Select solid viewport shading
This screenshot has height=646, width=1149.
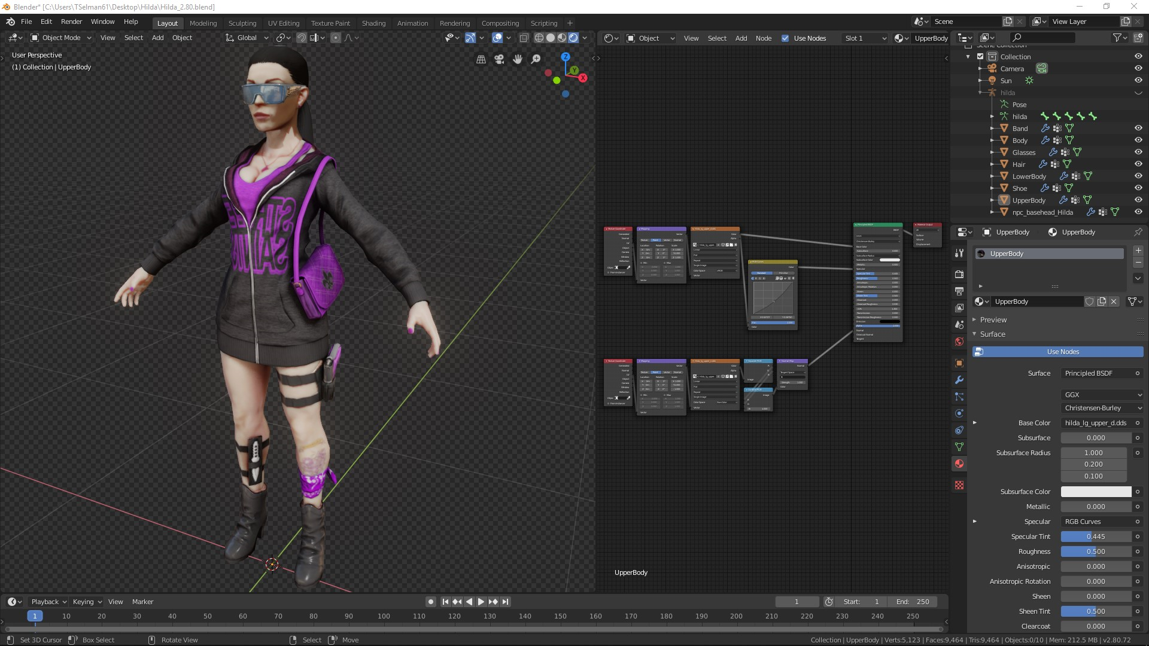tap(551, 38)
